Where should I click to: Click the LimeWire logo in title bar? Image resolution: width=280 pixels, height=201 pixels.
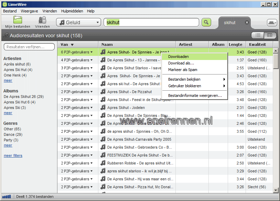point(4,4)
